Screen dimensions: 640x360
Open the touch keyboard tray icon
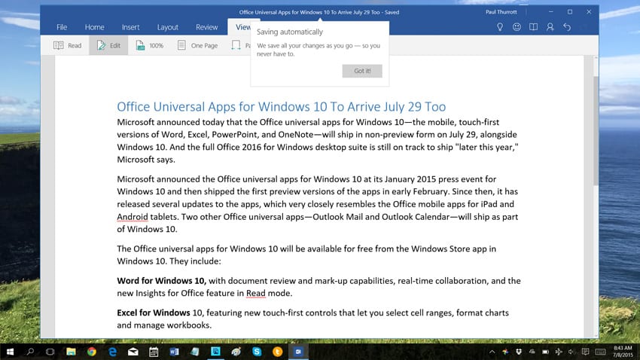pyautogui.click(x=600, y=352)
